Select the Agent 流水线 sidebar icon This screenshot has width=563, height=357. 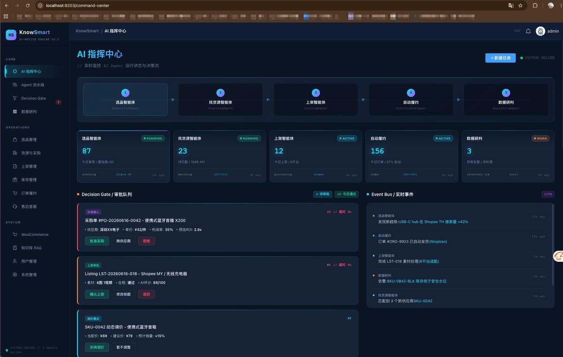pyautogui.click(x=15, y=85)
